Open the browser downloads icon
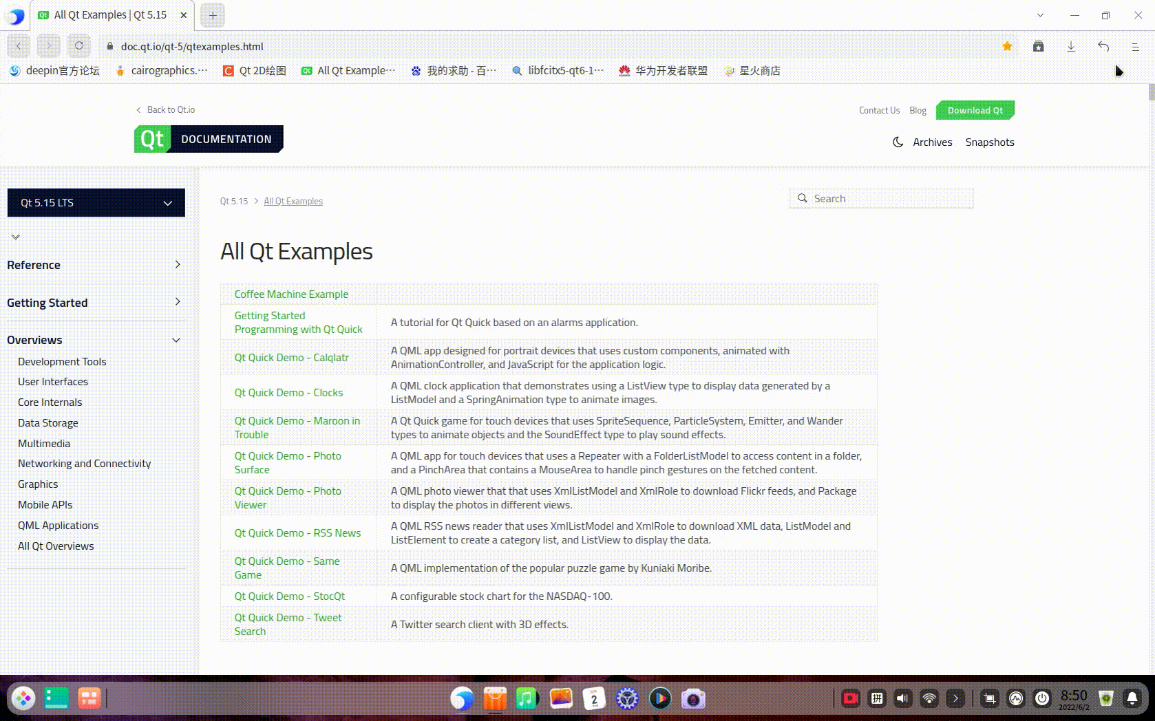The width and height of the screenshot is (1155, 721). (x=1071, y=46)
